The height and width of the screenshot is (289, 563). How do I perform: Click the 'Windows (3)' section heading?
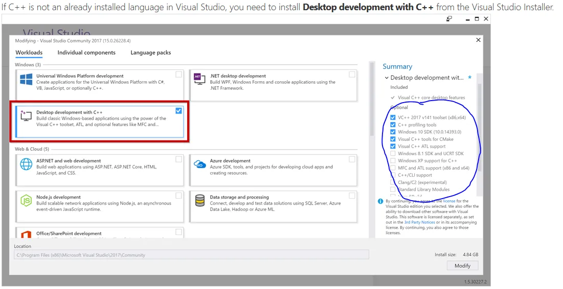pos(28,65)
